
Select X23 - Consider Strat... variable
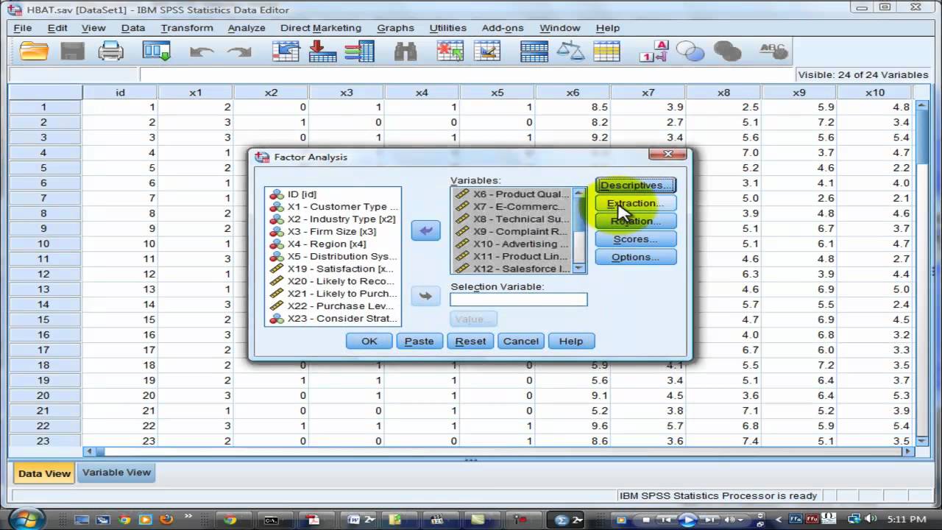[x=333, y=318]
